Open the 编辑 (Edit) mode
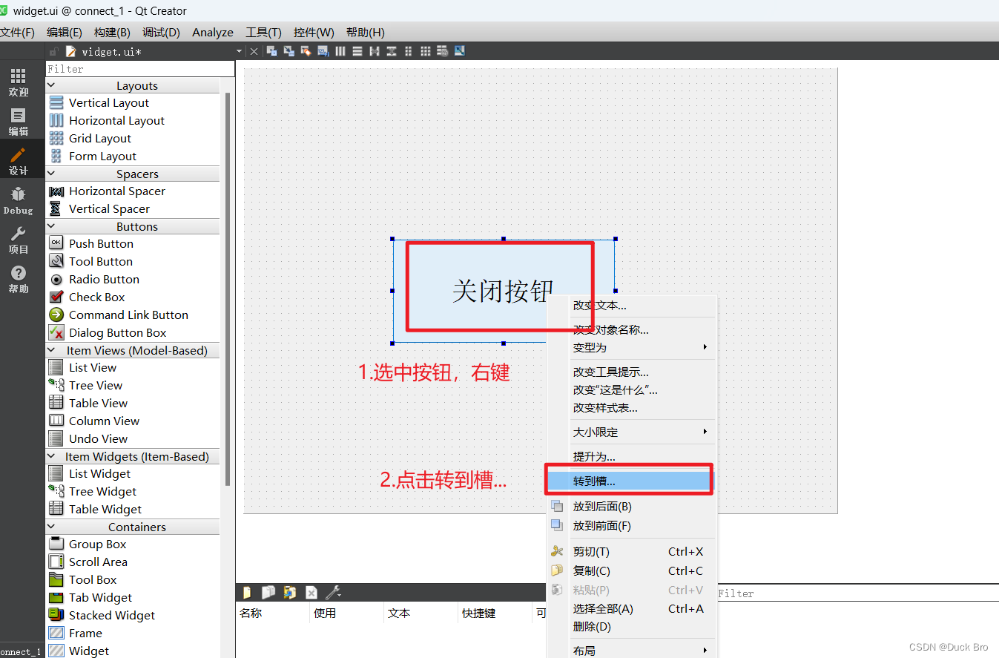 (19, 122)
